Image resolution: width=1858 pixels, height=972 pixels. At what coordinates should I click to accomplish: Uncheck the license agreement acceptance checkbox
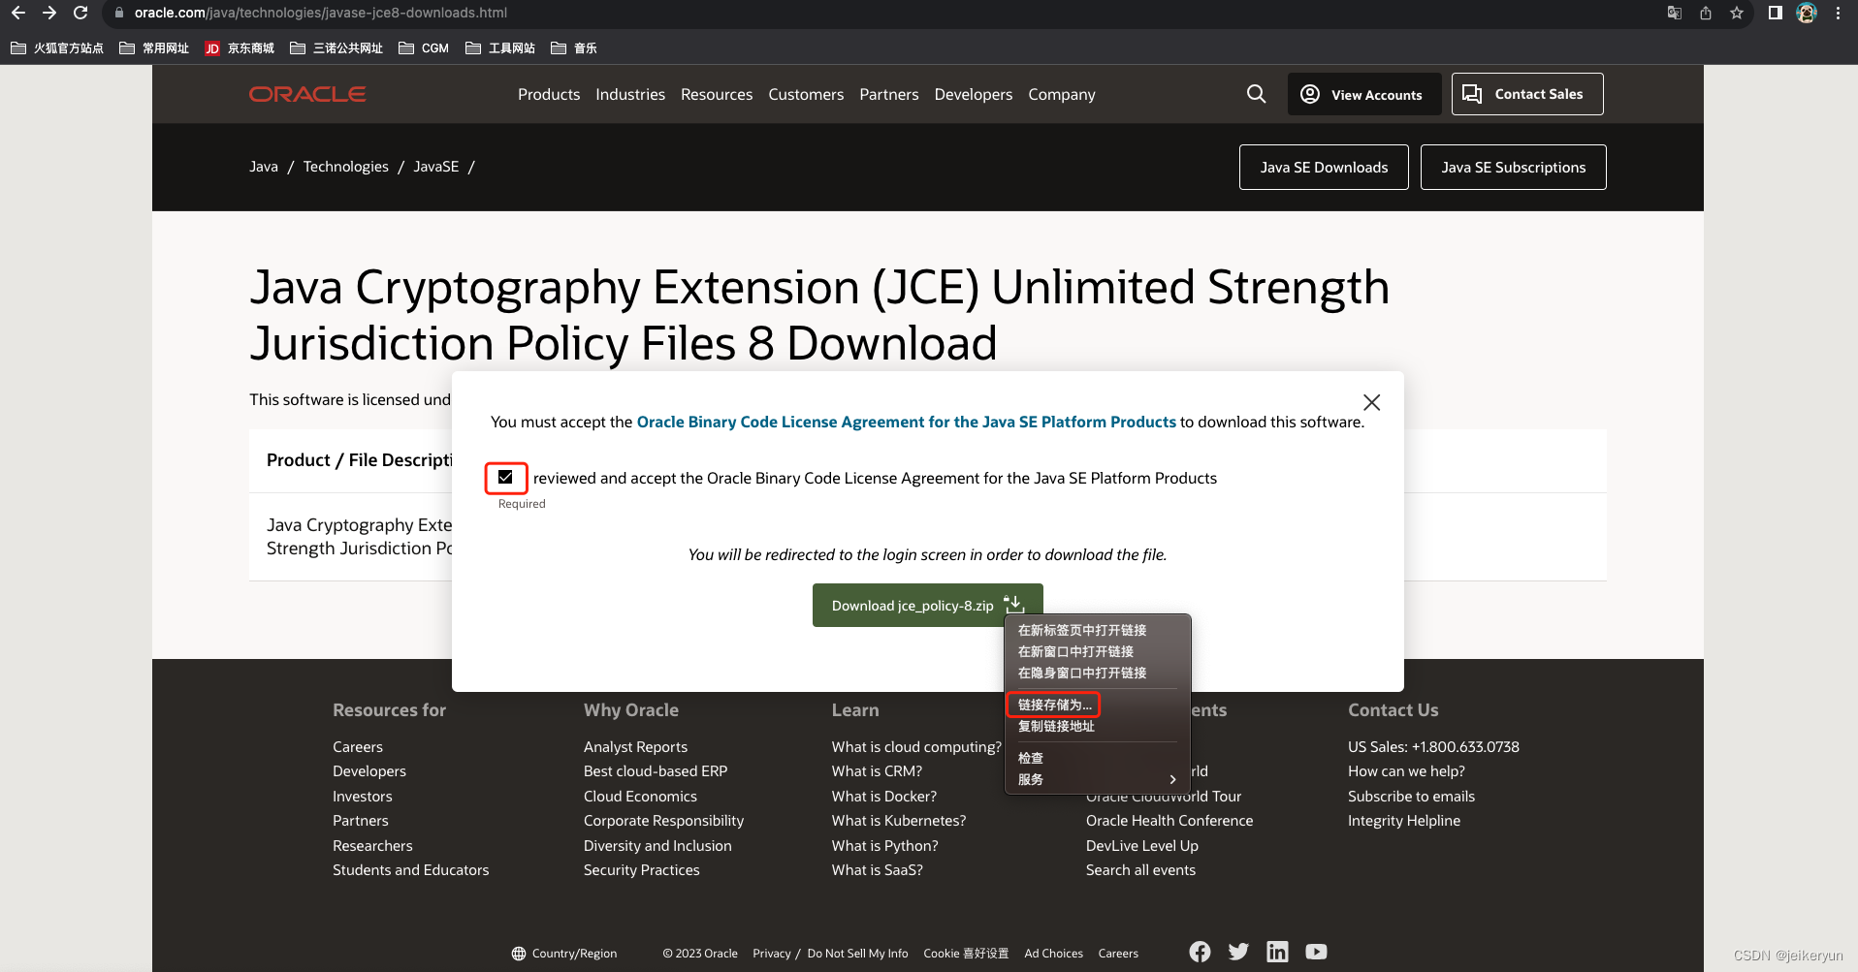pyautogui.click(x=505, y=477)
